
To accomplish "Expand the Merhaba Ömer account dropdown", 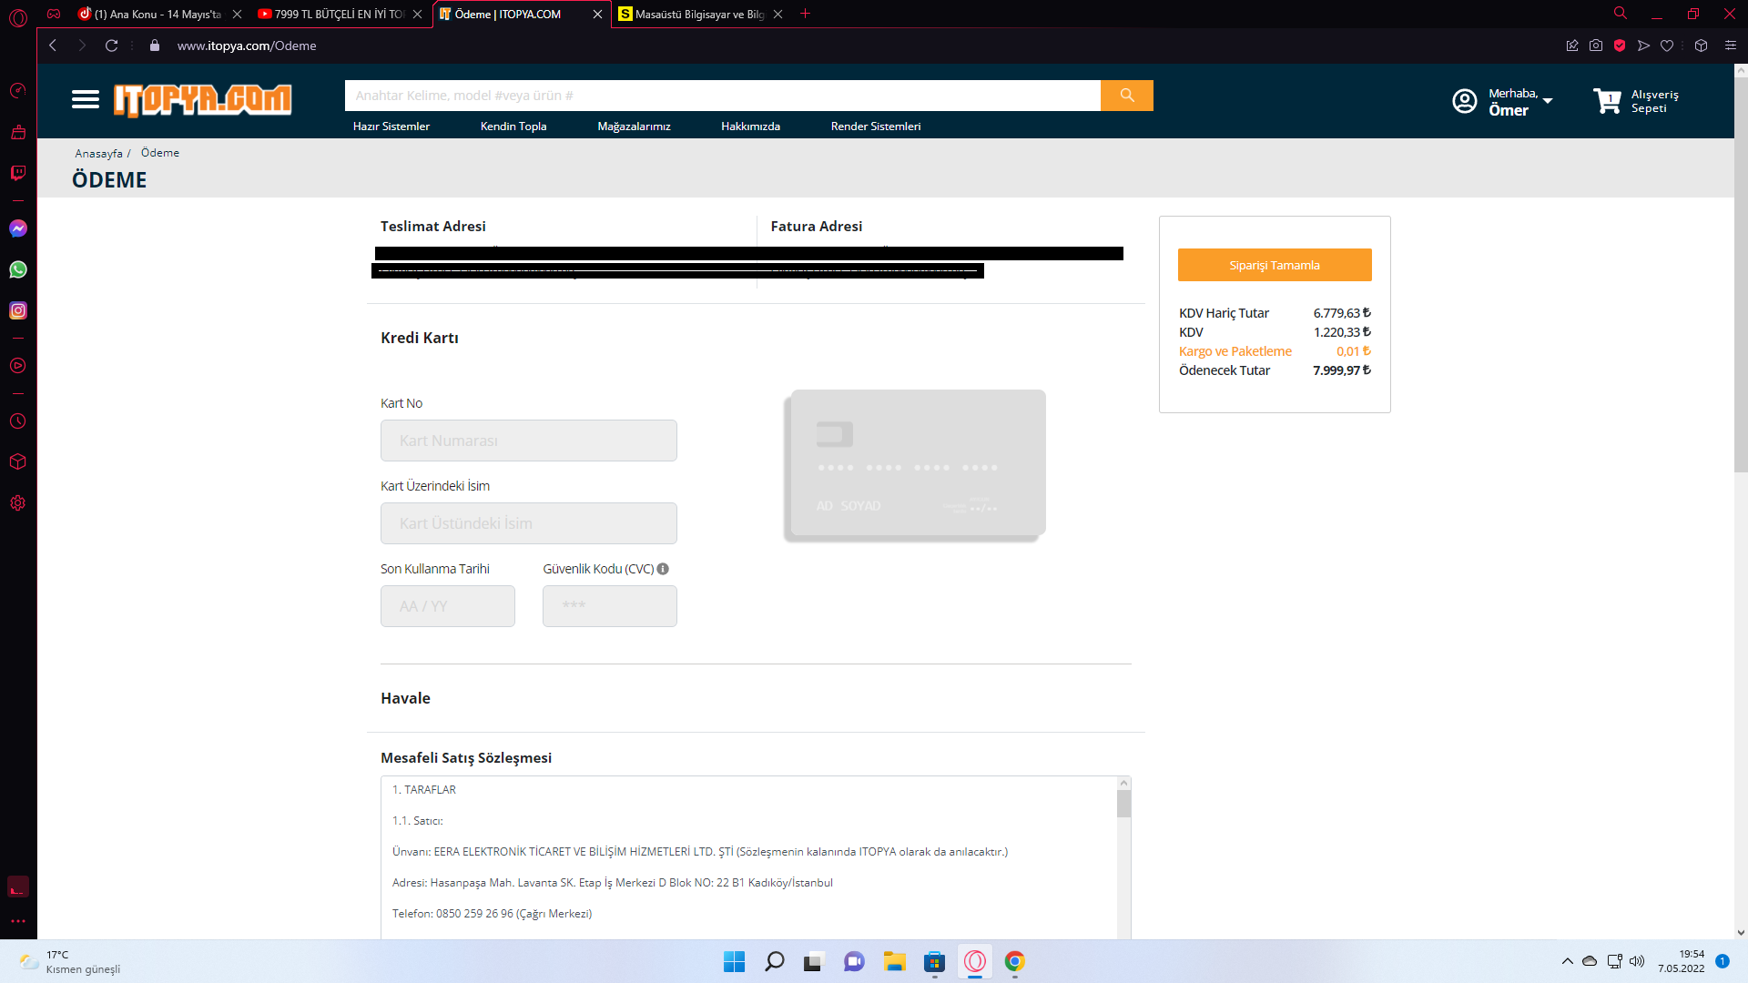I will point(1547,101).
